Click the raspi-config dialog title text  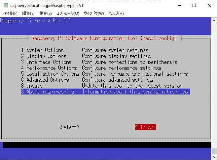[x=104, y=38]
